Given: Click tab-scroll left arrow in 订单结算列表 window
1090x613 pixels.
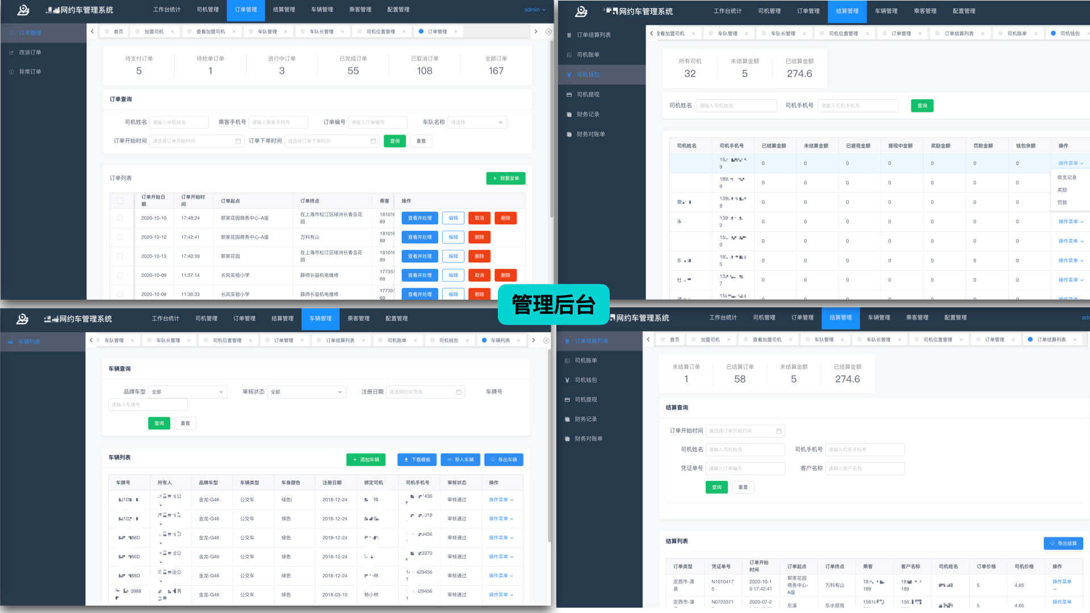Looking at the screenshot, I should [x=648, y=339].
